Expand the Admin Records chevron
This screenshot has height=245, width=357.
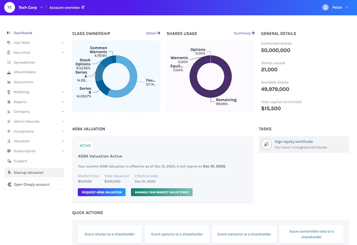coord(63,122)
